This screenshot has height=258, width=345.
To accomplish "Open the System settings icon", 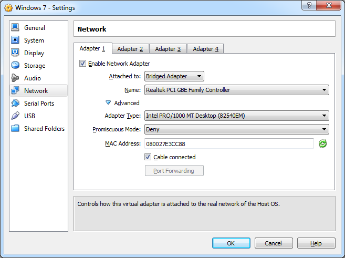I will point(15,40).
